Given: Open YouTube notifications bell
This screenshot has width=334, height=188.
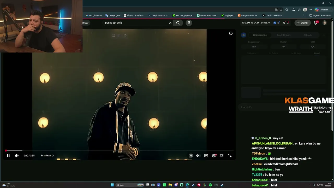Looking at the screenshot, I should click(x=315, y=23).
